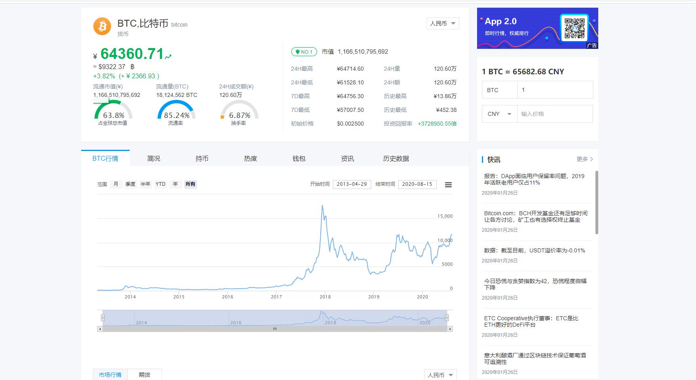This screenshot has width=696, height=380.
Task: Open the bottom 人民币 dropdown near market list
Action: coord(440,375)
